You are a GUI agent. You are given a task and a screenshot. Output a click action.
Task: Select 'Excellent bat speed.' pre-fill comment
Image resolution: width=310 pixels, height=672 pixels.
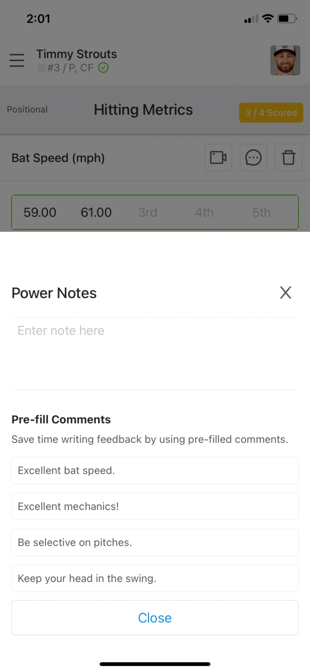coord(154,470)
